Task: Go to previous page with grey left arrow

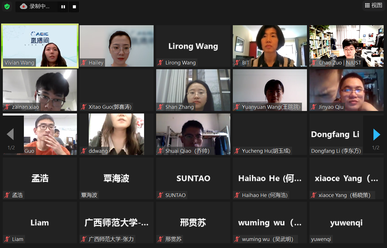Action: click(10, 134)
